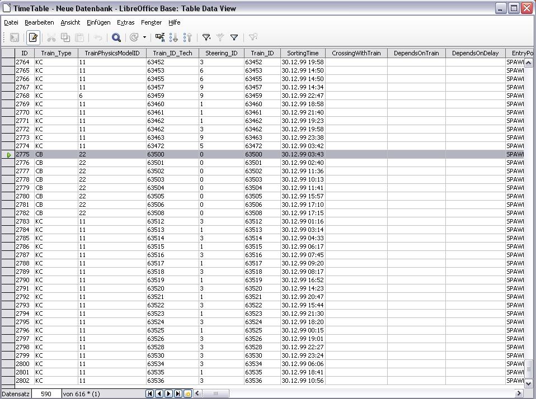Screen dimensions: 536x399
Task: Toggle the Apply Filter icon
Action: pos(220,37)
